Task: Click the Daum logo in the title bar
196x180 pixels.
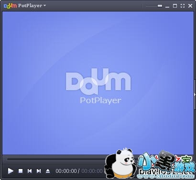Action: [x=10, y=6]
